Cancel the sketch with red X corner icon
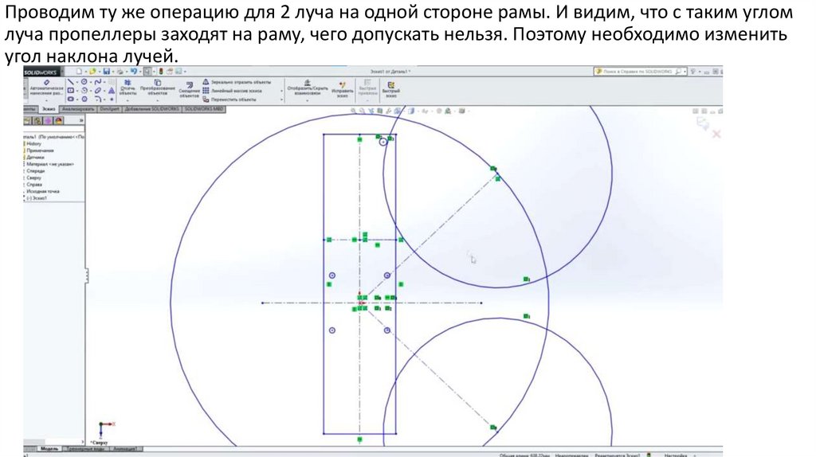 (x=716, y=134)
